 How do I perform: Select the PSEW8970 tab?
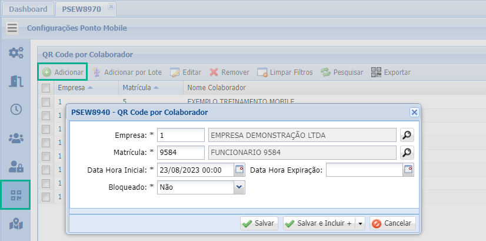pyautogui.click(x=81, y=9)
